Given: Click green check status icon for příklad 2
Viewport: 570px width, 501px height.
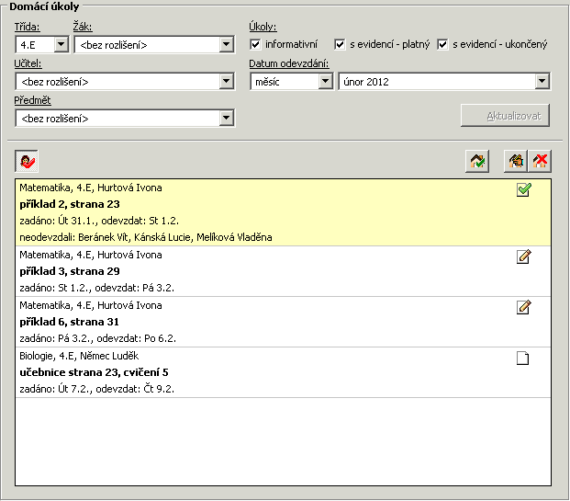Looking at the screenshot, I should [x=524, y=189].
